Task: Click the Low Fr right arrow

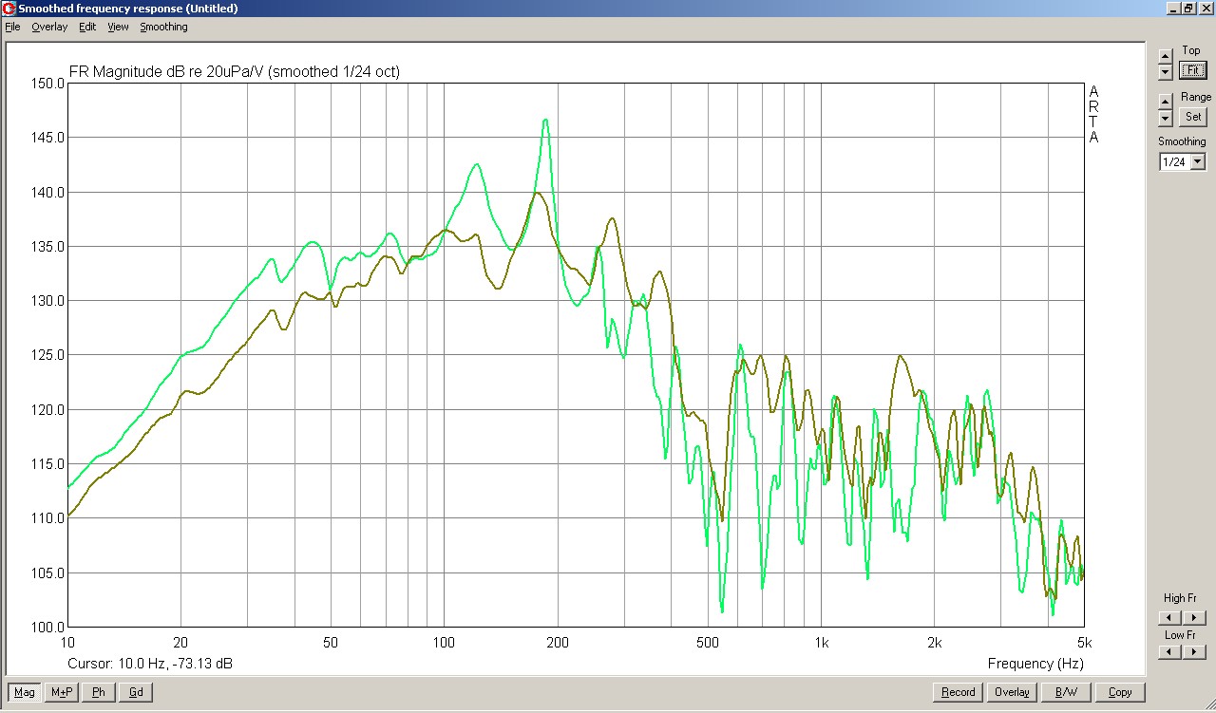Action: pos(1194,652)
